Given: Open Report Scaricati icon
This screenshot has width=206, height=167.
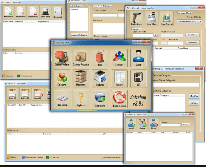Looking at the screenshot, I should (167, 19).
